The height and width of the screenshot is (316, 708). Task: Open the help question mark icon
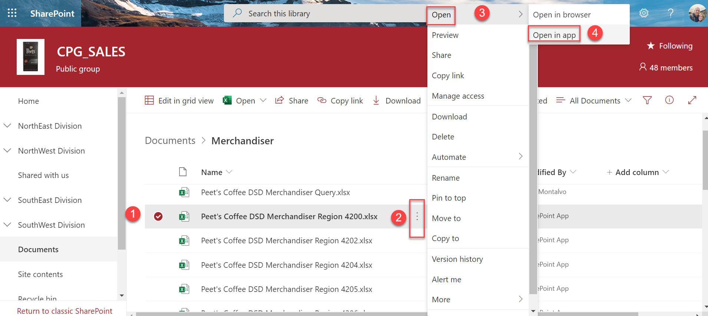click(x=671, y=13)
